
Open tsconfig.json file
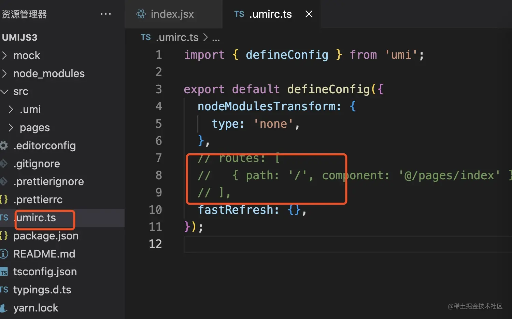pyautogui.click(x=45, y=272)
